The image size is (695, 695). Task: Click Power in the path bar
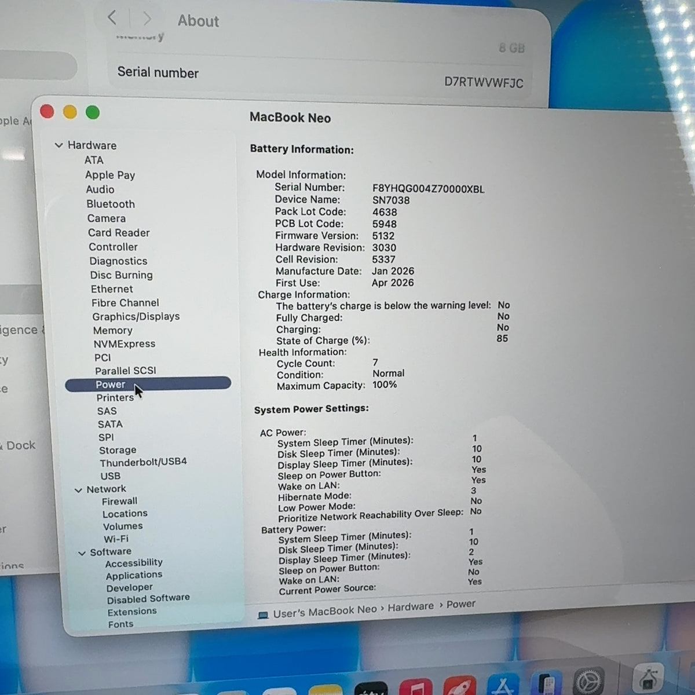tap(461, 604)
